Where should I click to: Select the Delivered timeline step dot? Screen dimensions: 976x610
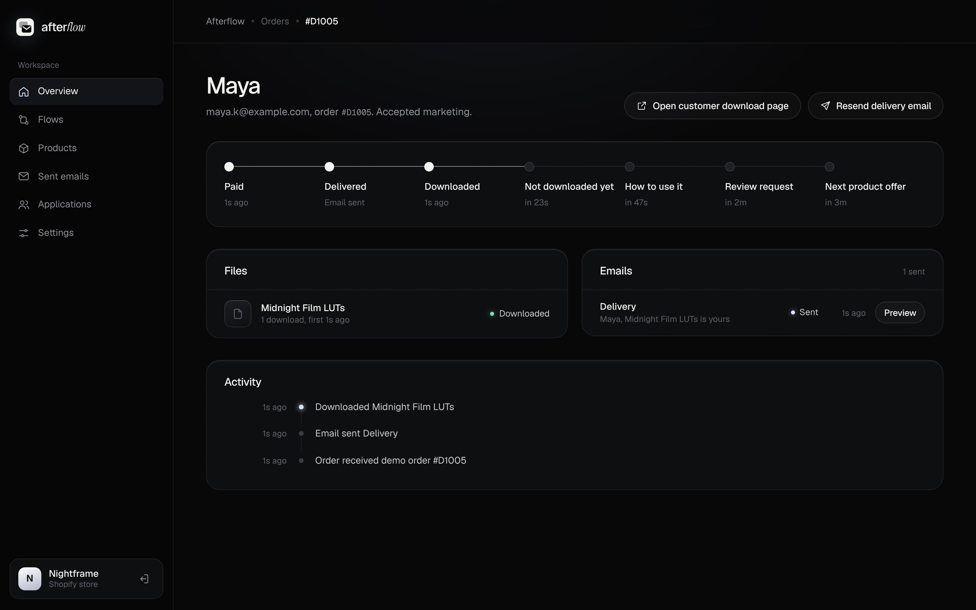329,167
